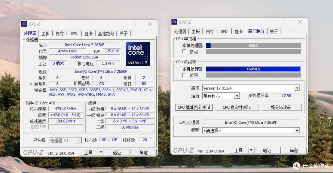
Task: Enable 参照 checkbox under CPU 单线程
Action: (184, 51)
